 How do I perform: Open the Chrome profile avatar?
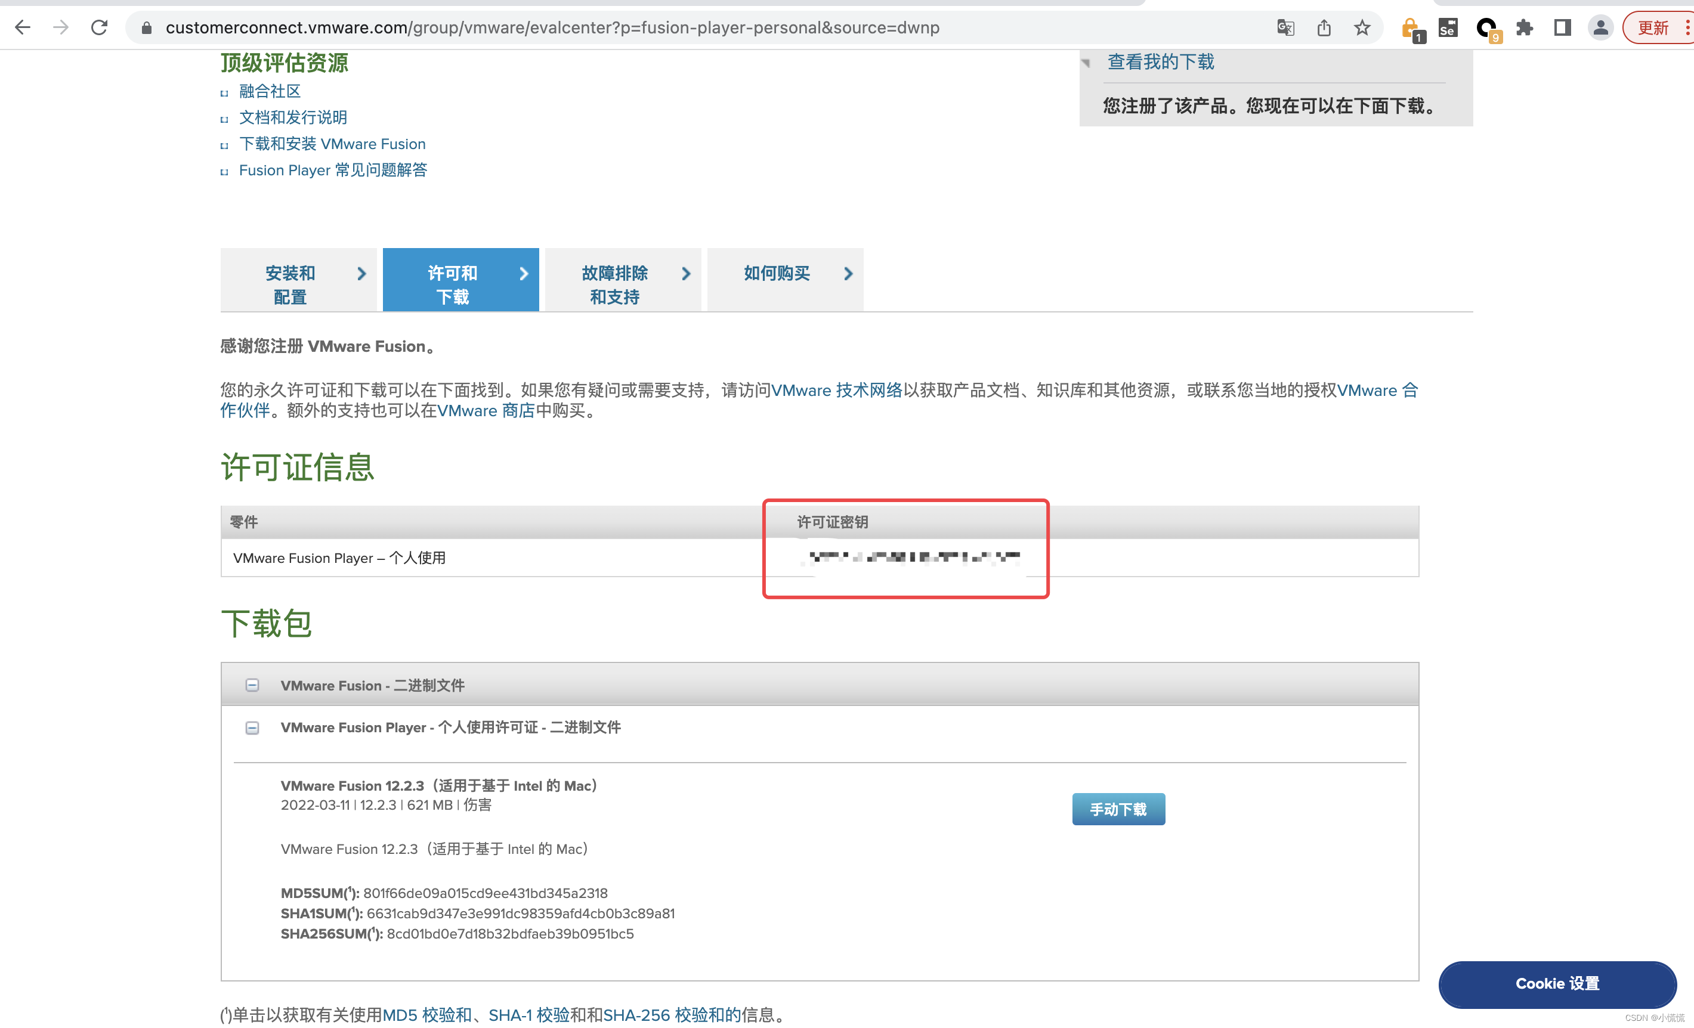pos(1600,27)
